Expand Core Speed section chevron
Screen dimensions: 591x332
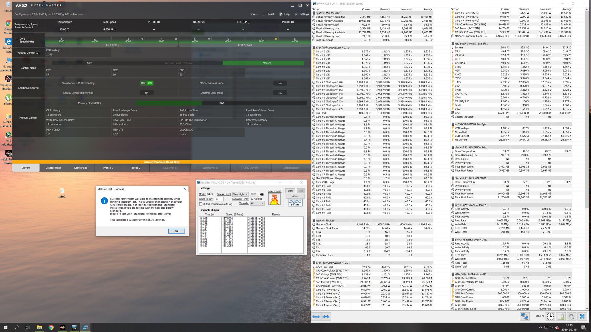pos(16,40)
